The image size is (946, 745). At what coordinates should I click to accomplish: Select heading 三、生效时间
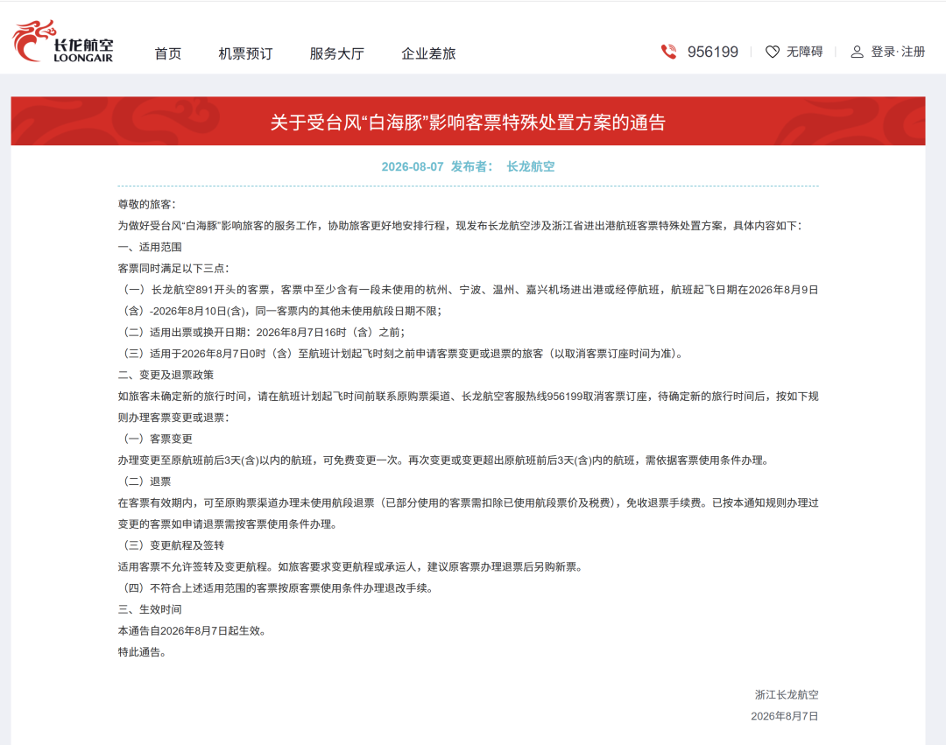[x=150, y=609]
